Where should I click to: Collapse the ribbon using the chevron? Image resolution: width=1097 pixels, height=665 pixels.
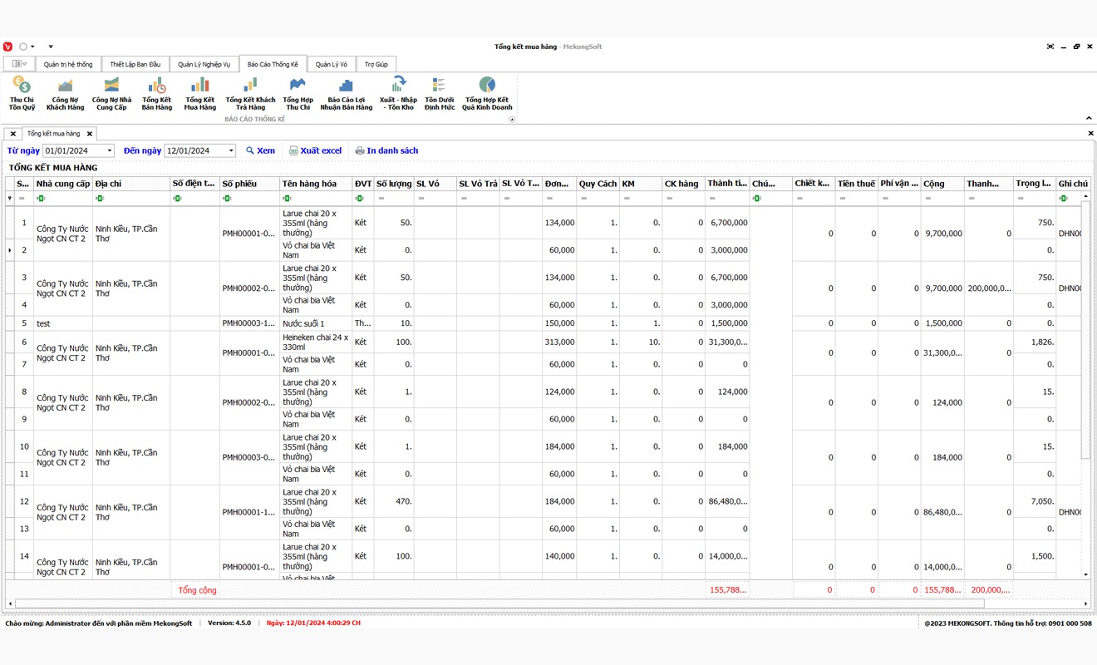[x=1089, y=118]
